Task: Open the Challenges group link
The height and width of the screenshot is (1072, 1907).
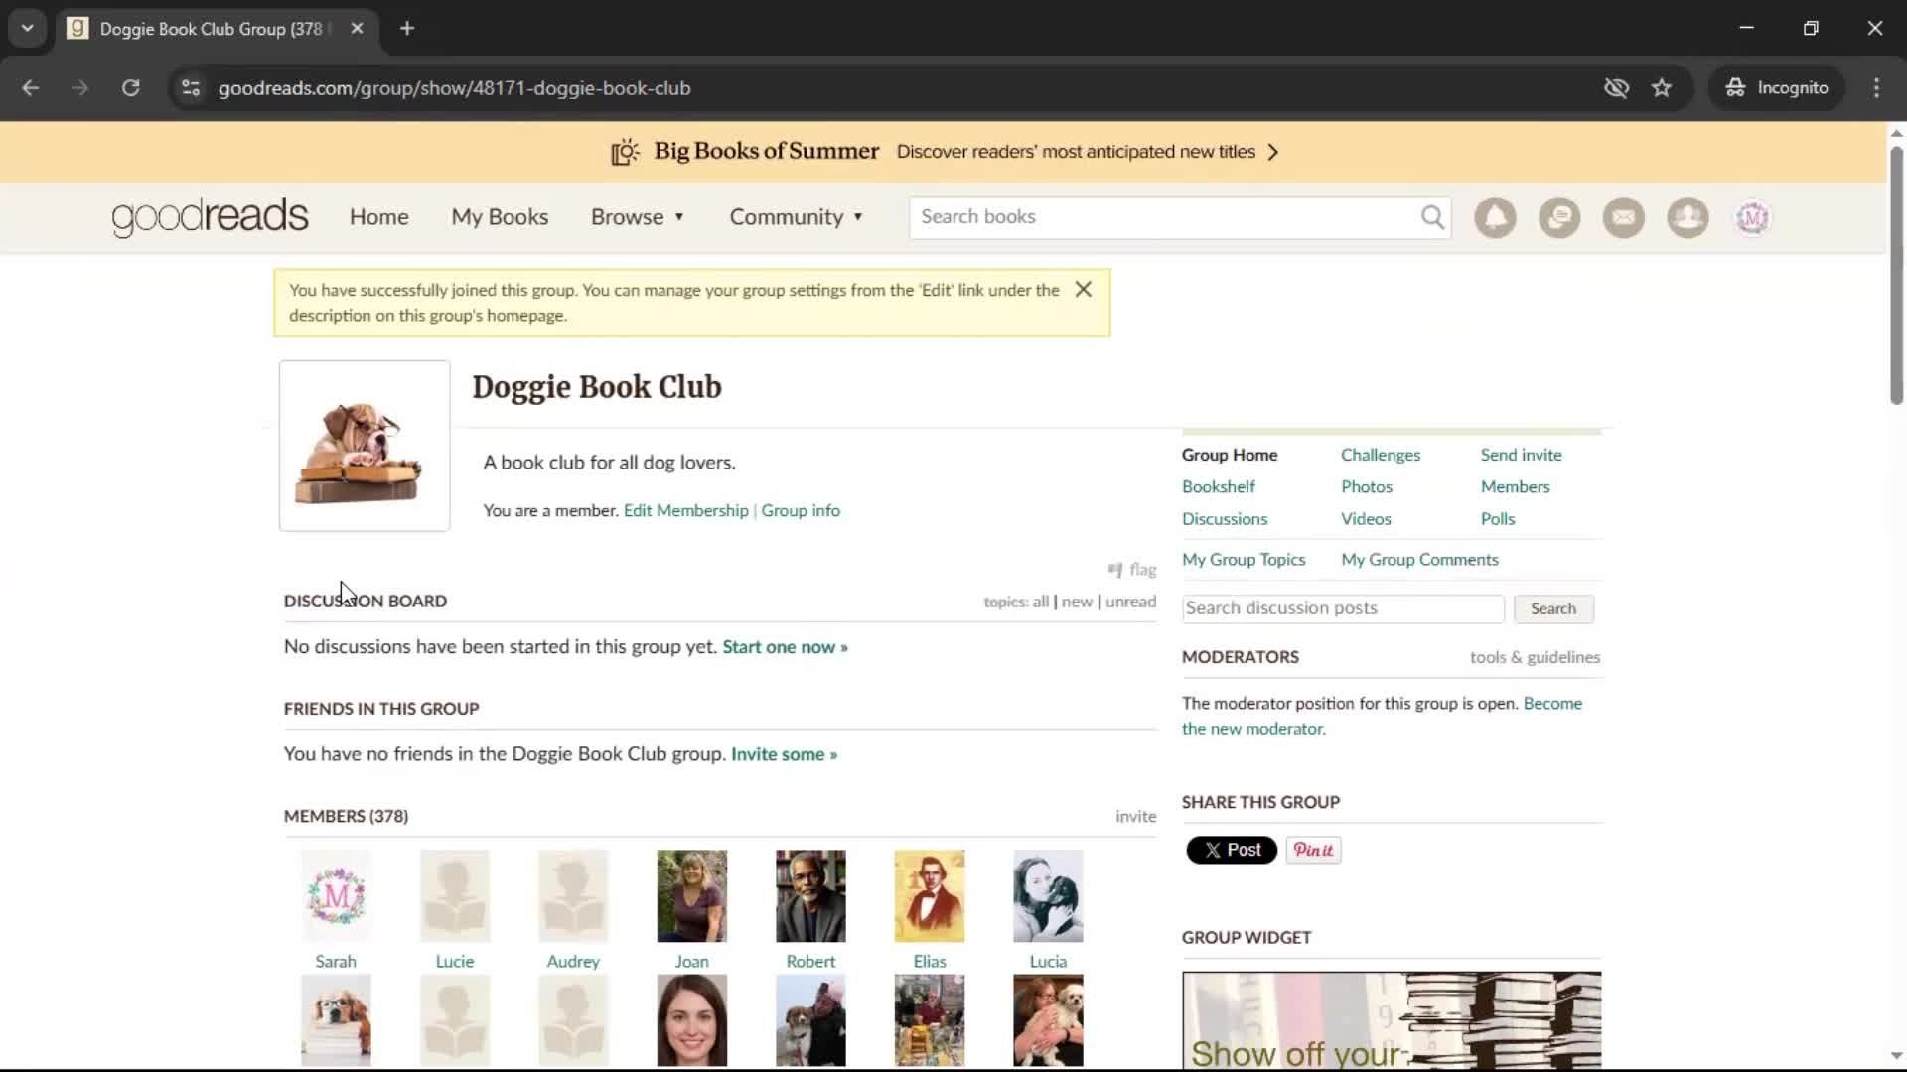Action: click(1380, 455)
